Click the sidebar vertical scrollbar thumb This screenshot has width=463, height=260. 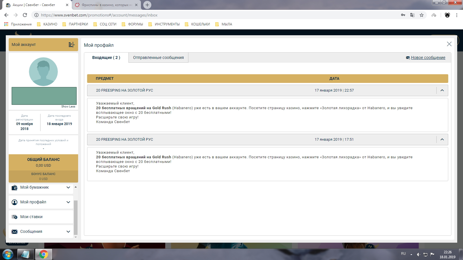(x=76, y=217)
